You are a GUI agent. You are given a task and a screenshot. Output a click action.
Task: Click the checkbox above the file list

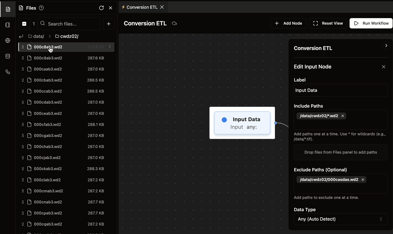coord(24,24)
